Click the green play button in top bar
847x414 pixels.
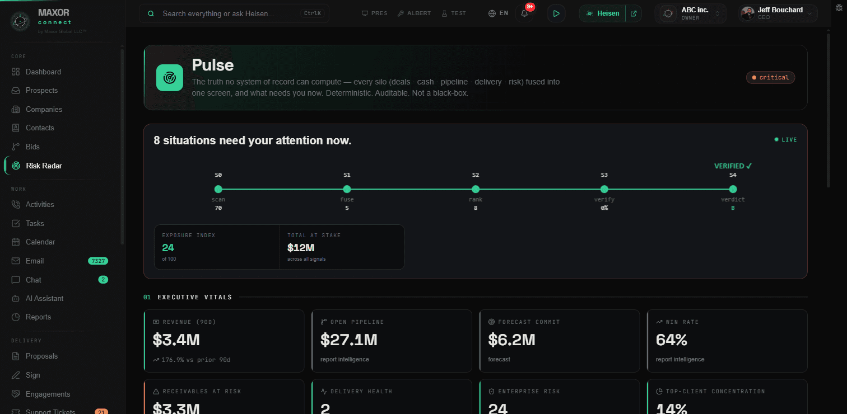(x=556, y=13)
